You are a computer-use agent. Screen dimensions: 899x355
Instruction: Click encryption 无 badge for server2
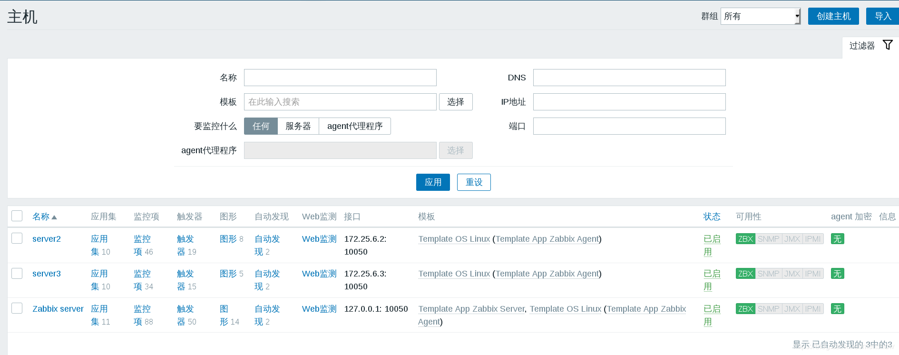pyautogui.click(x=838, y=239)
